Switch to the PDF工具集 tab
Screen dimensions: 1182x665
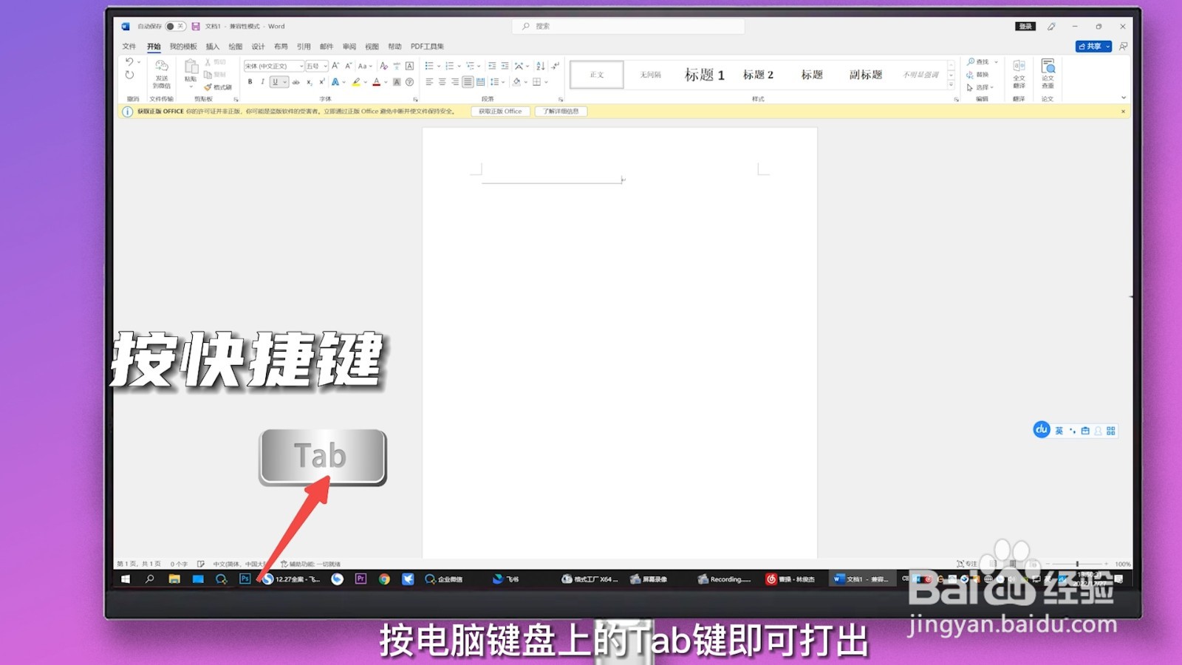[428, 47]
